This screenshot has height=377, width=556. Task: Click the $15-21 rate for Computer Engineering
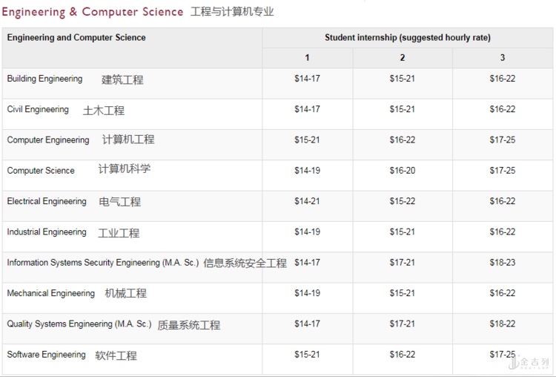click(x=307, y=140)
